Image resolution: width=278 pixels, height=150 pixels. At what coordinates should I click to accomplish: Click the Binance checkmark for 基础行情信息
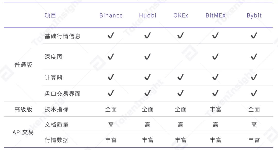coord(111,36)
